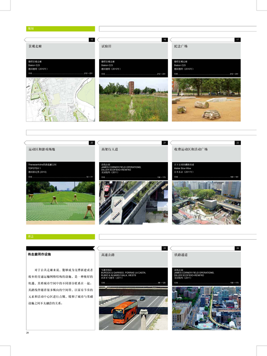267x356 pixels.
Task: Click Station C23 in the 试验田 card
Action: point(107,66)
